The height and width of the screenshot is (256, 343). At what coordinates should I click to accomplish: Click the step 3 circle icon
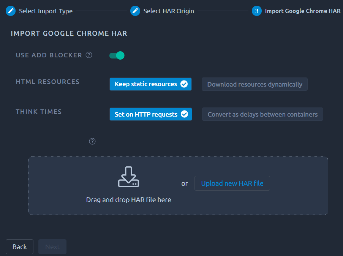257,11
